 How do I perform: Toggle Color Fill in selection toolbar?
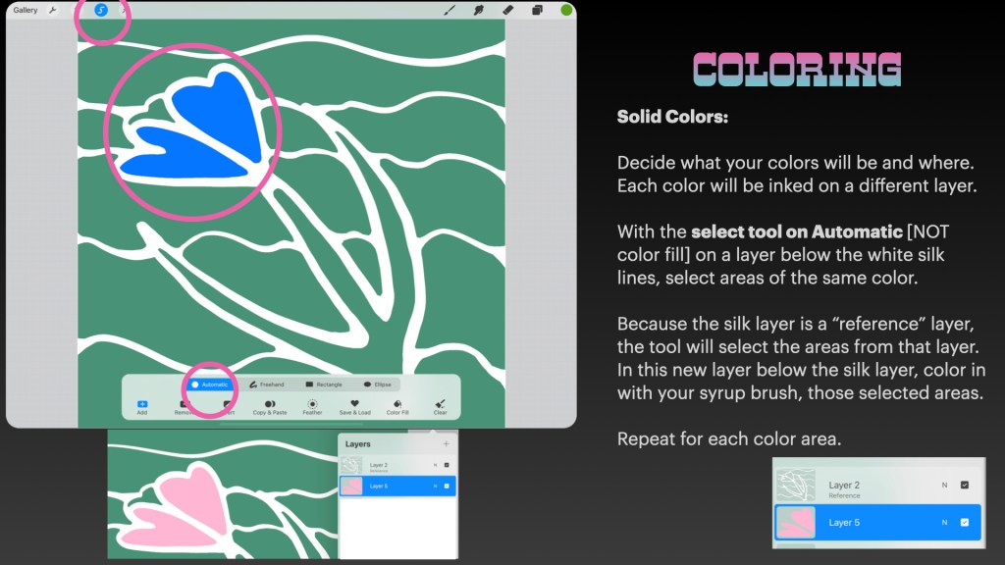click(397, 404)
